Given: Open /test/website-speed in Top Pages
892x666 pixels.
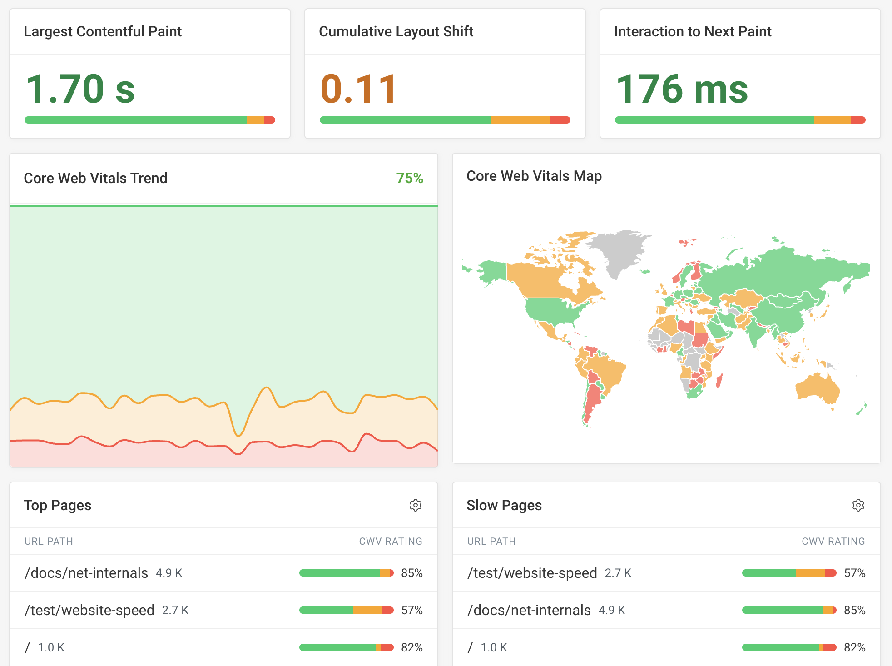Looking at the screenshot, I should pos(89,610).
